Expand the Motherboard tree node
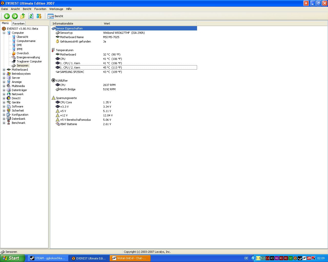328x262 pixels. click(x=4, y=70)
